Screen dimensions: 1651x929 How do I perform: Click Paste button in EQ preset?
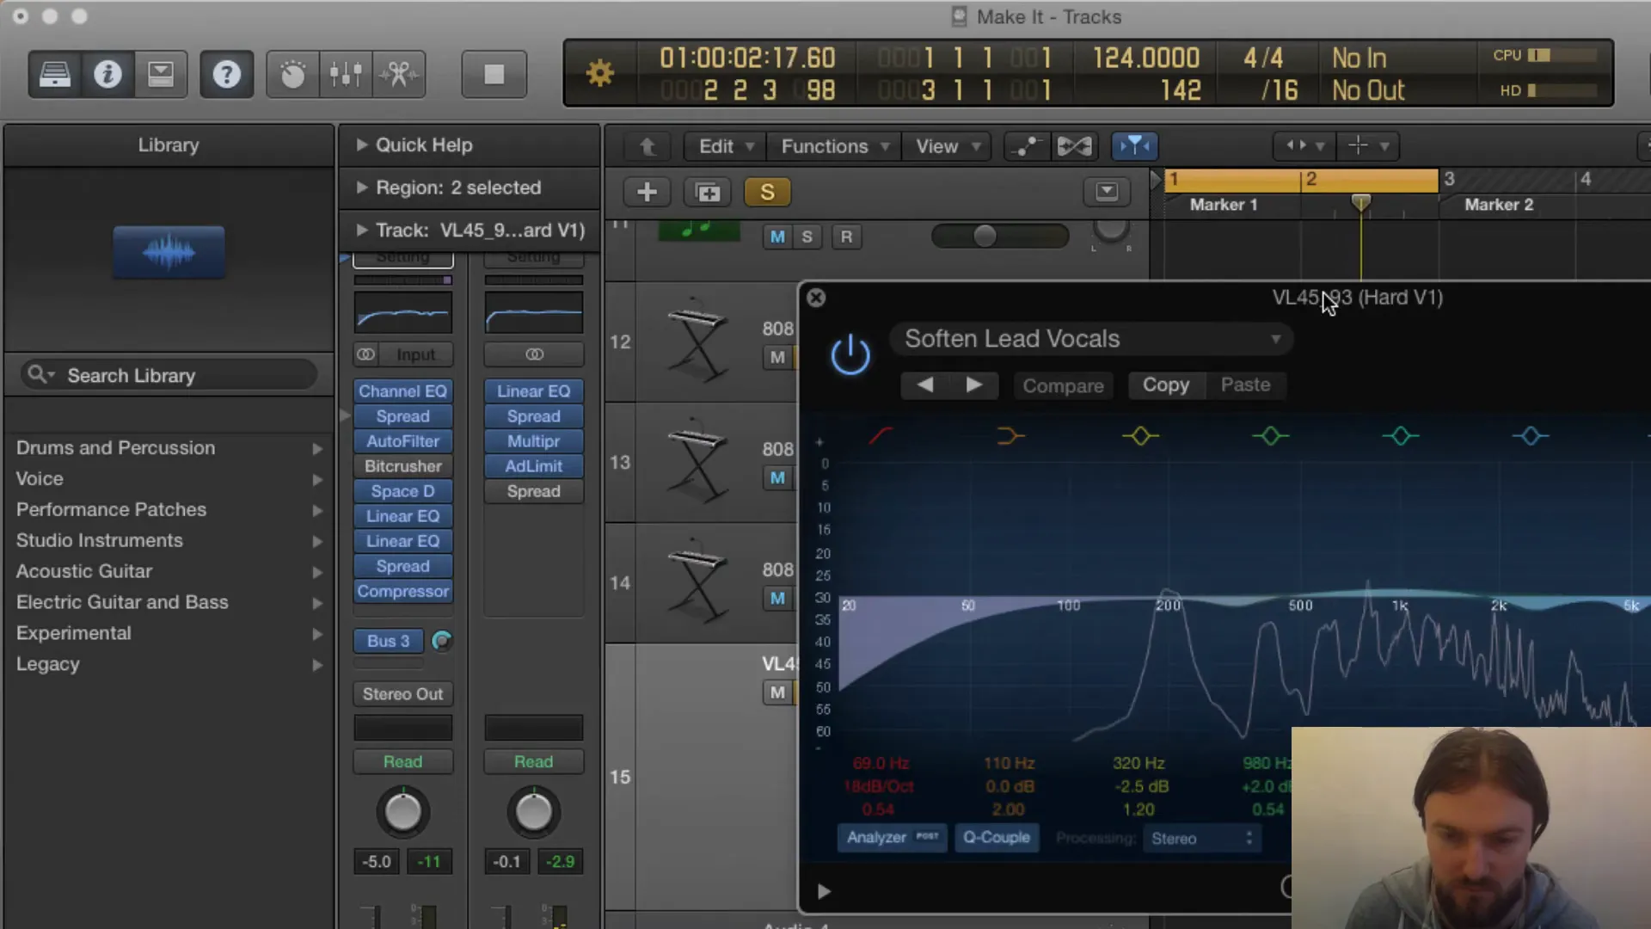[1245, 384]
